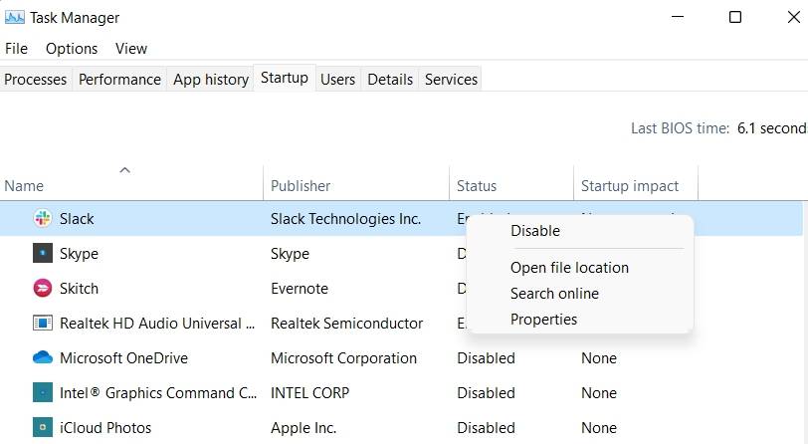Click the Intel Graphics Command icon
Image resolution: width=808 pixels, height=444 pixels.
tap(42, 393)
